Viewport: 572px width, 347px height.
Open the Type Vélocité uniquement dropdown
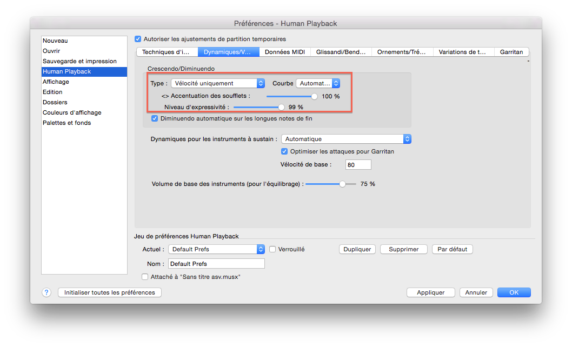(217, 83)
